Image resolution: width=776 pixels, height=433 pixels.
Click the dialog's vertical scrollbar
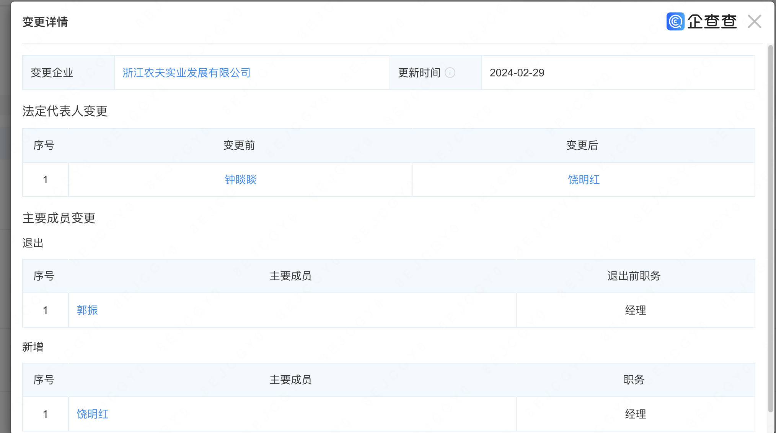coord(770,228)
